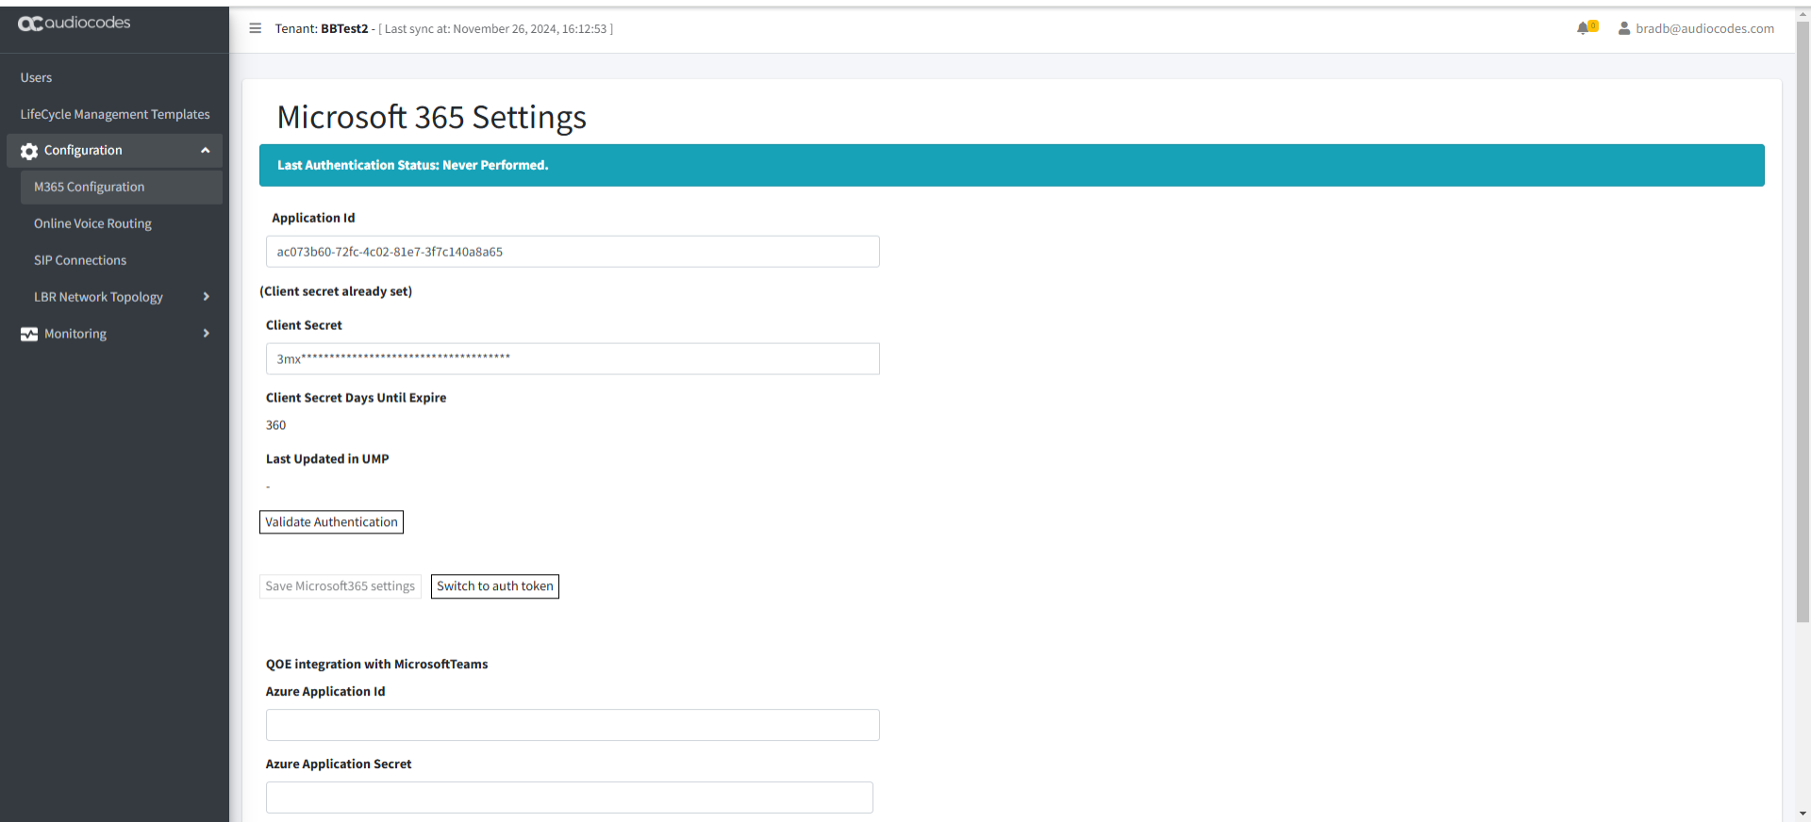Click '(Client secret already set)' text
Image resolution: width=1811 pixels, height=822 pixels.
(336, 291)
